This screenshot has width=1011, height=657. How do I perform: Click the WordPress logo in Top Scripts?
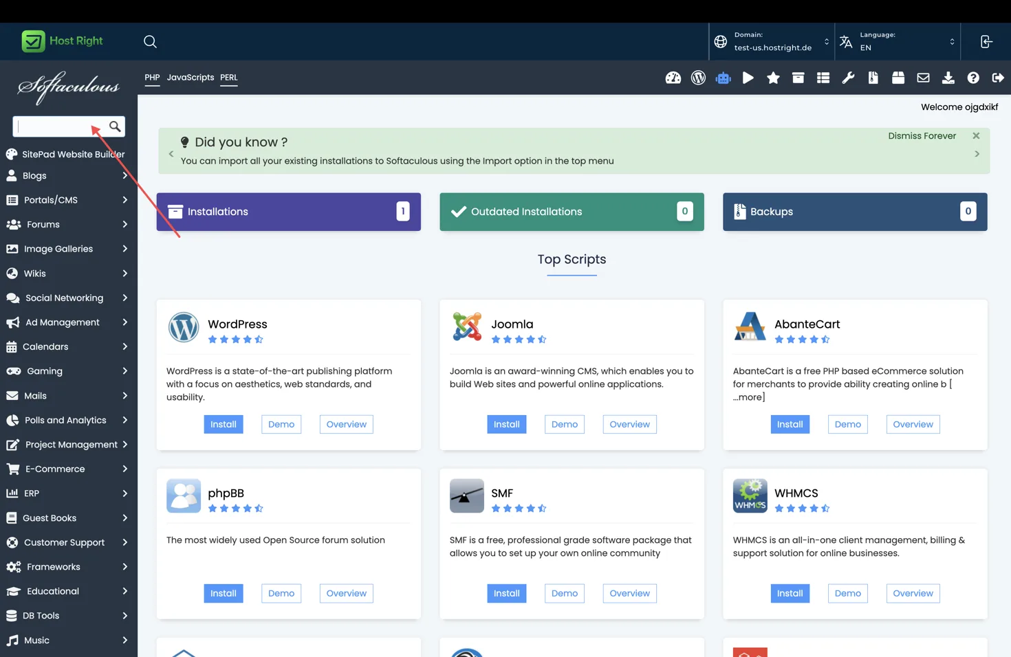tap(184, 327)
